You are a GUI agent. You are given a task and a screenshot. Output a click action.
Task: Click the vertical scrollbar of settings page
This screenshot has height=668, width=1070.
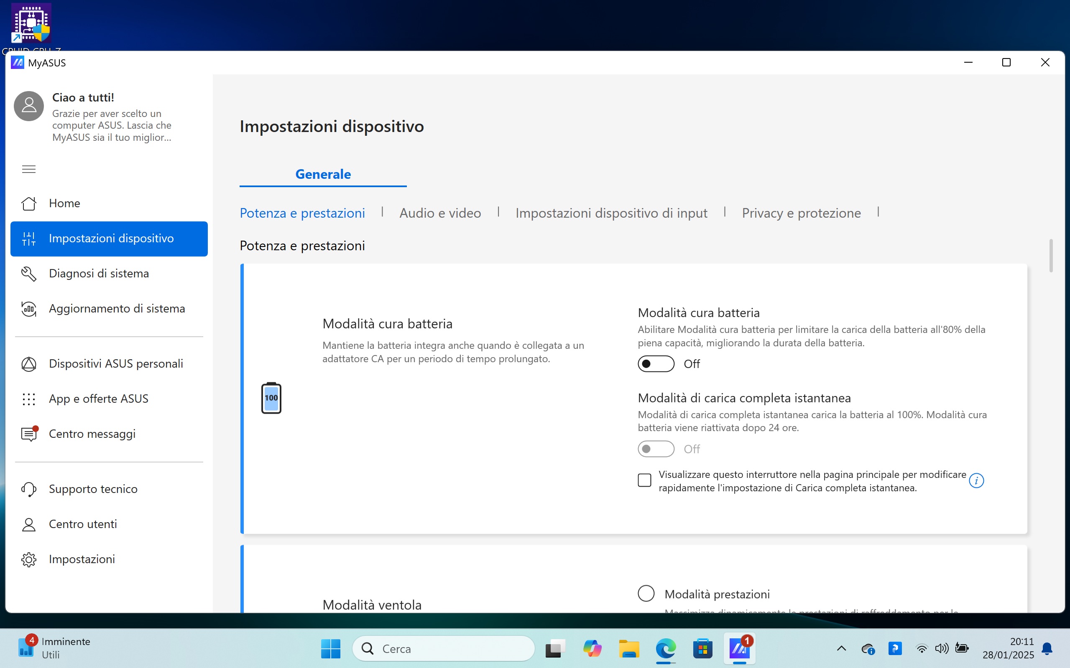tap(1050, 256)
